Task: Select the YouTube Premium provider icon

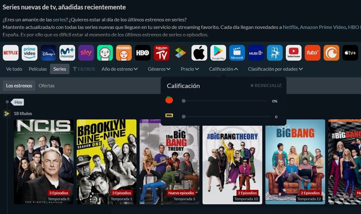Action: [x=294, y=53]
